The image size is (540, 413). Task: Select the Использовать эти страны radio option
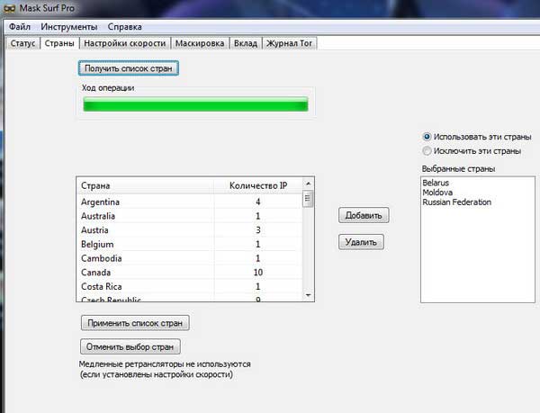tap(427, 137)
